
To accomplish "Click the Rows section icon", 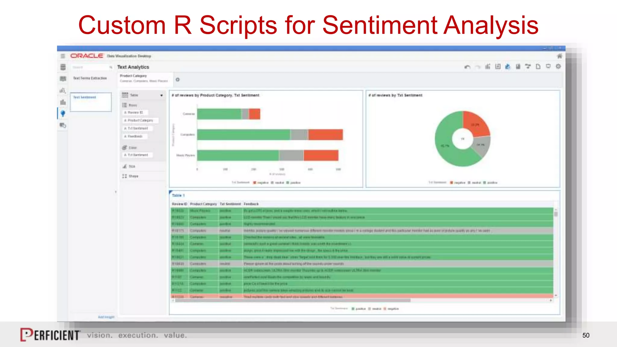I will pos(124,105).
